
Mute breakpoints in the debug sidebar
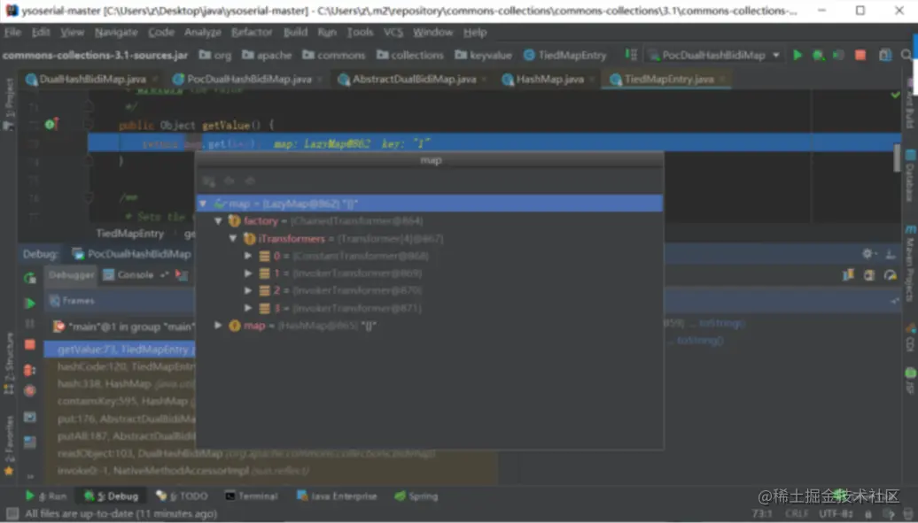[x=30, y=391]
